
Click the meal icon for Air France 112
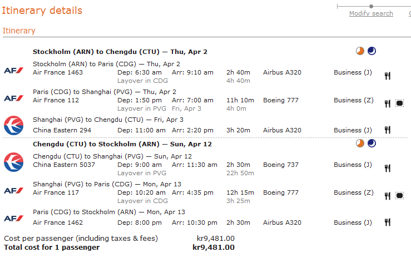pos(388,103)
